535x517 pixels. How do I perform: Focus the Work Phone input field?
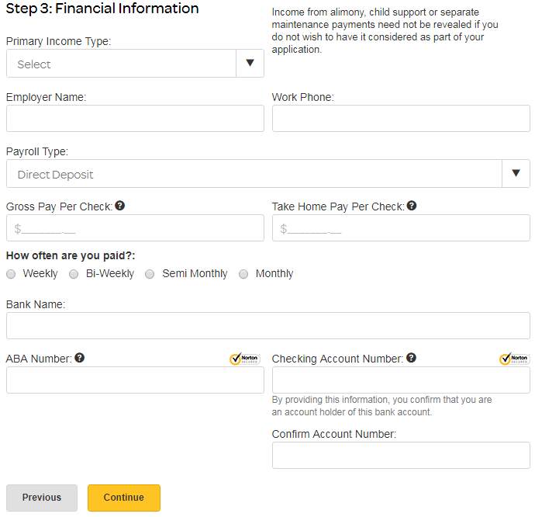point(401,118)
